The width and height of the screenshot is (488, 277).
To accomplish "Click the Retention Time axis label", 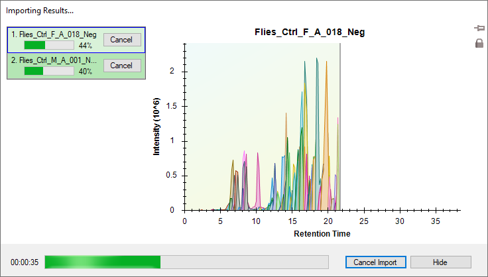I will (x=322, y=234).
